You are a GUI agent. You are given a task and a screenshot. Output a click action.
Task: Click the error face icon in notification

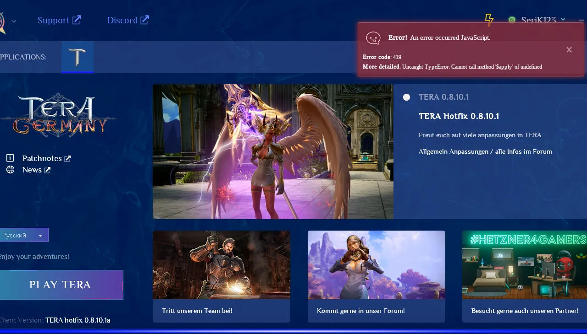tap(373, 38)
